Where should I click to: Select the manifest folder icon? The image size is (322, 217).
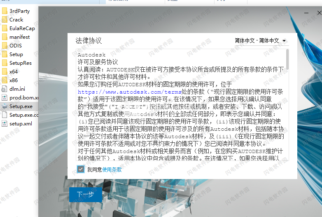[4, 37]
